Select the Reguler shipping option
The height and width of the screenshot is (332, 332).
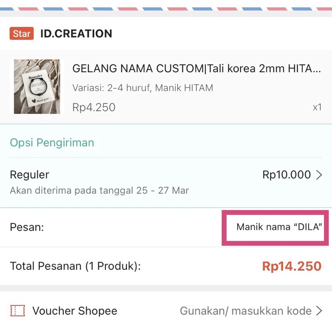(29, 175)
